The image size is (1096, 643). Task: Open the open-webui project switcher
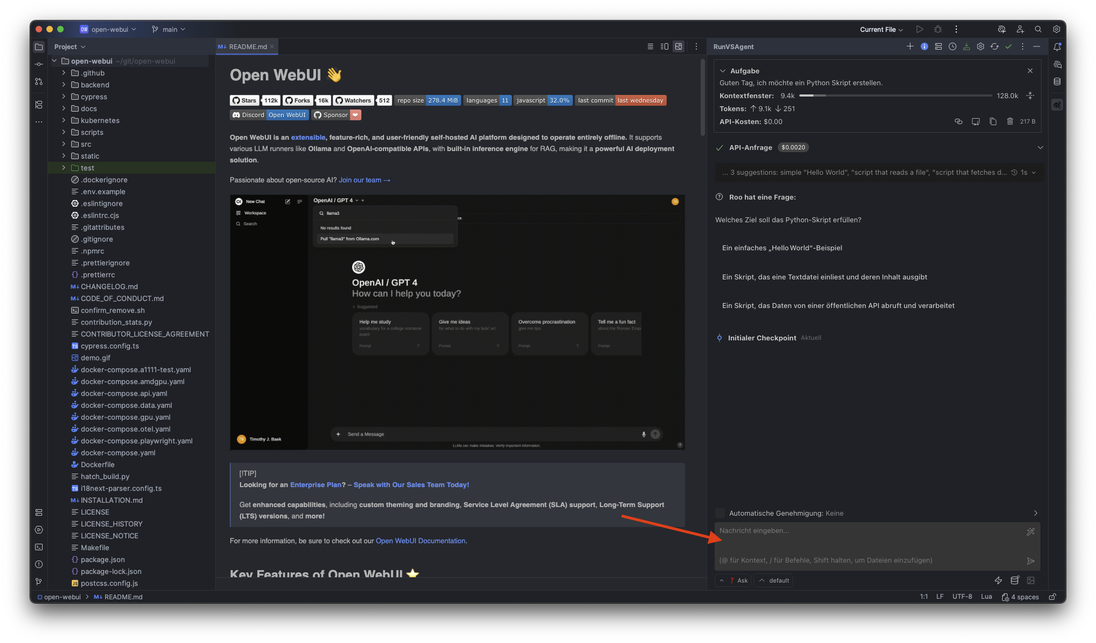(x=108, y=29)
